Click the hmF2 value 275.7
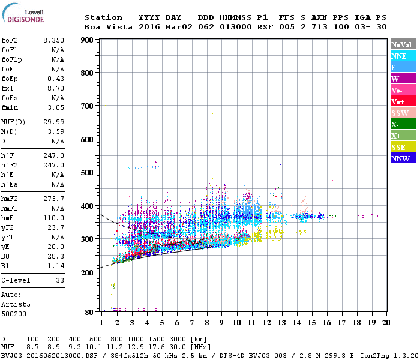 coord(53,199)
